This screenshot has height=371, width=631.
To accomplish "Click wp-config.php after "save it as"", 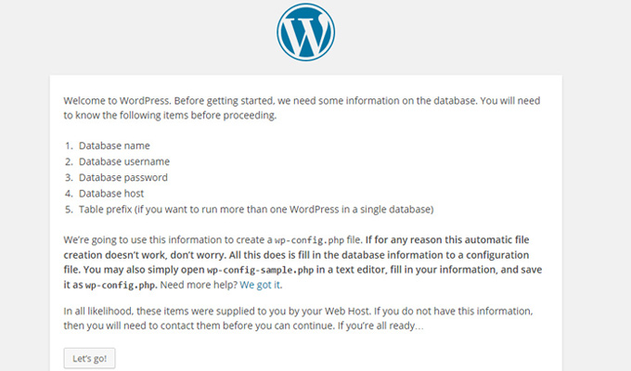I will [x=120, y=286].
